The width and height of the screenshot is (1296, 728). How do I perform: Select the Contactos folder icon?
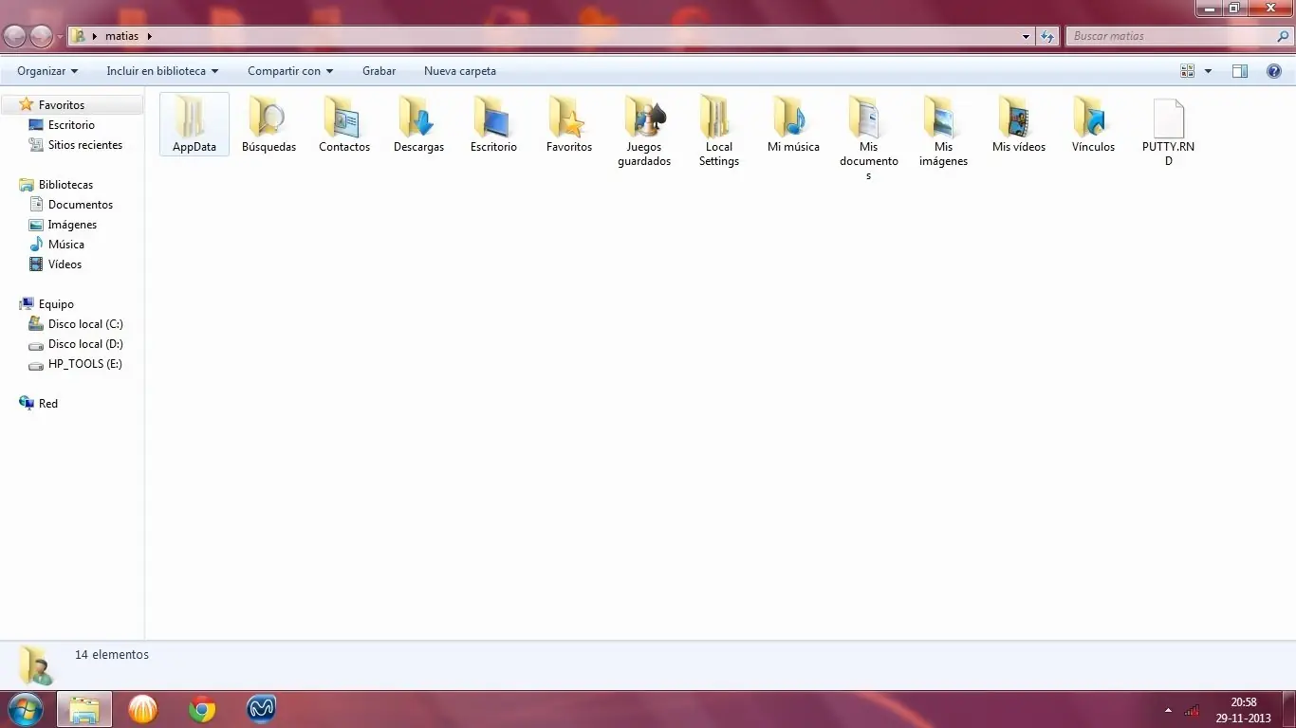(343, 117)
